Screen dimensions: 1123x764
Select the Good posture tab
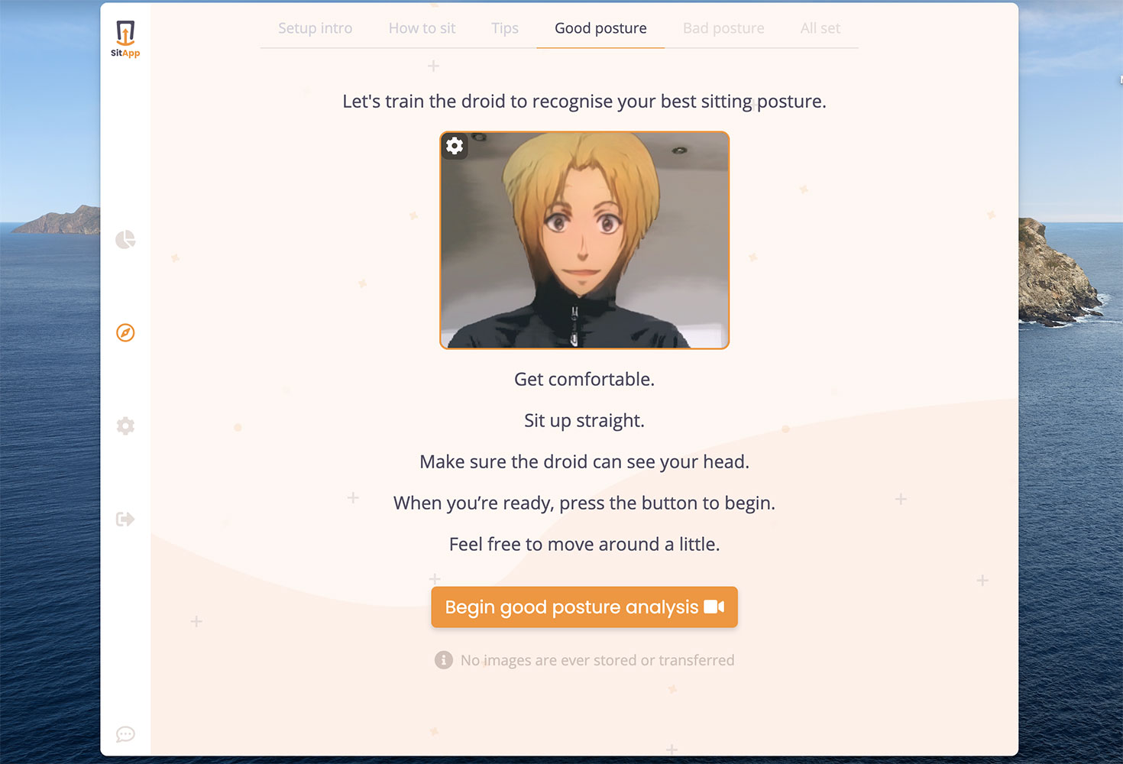(600, 28)
